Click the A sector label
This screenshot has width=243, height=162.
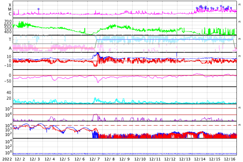click(10, 48)
